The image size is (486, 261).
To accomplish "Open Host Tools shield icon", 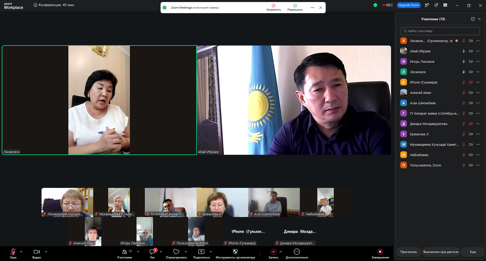I will tap(235, 252).
